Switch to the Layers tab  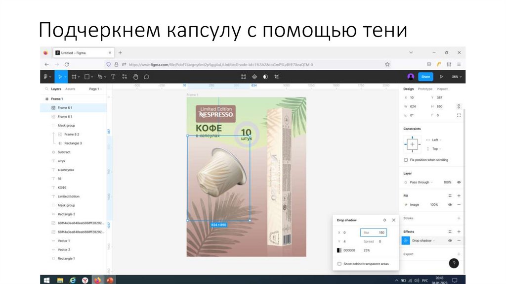(x=56, y=89)
